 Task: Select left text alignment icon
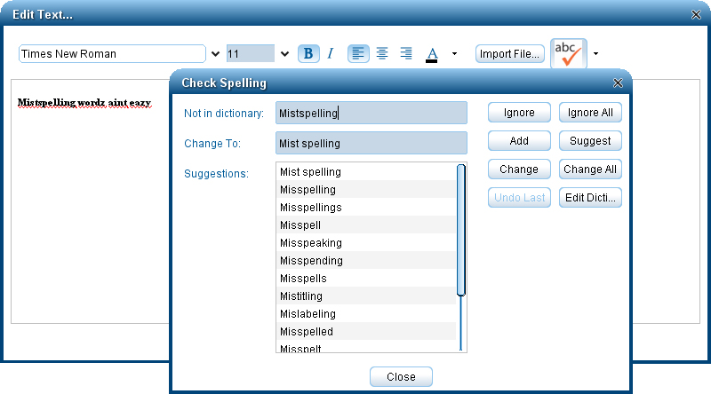click(x=358, y=54)
